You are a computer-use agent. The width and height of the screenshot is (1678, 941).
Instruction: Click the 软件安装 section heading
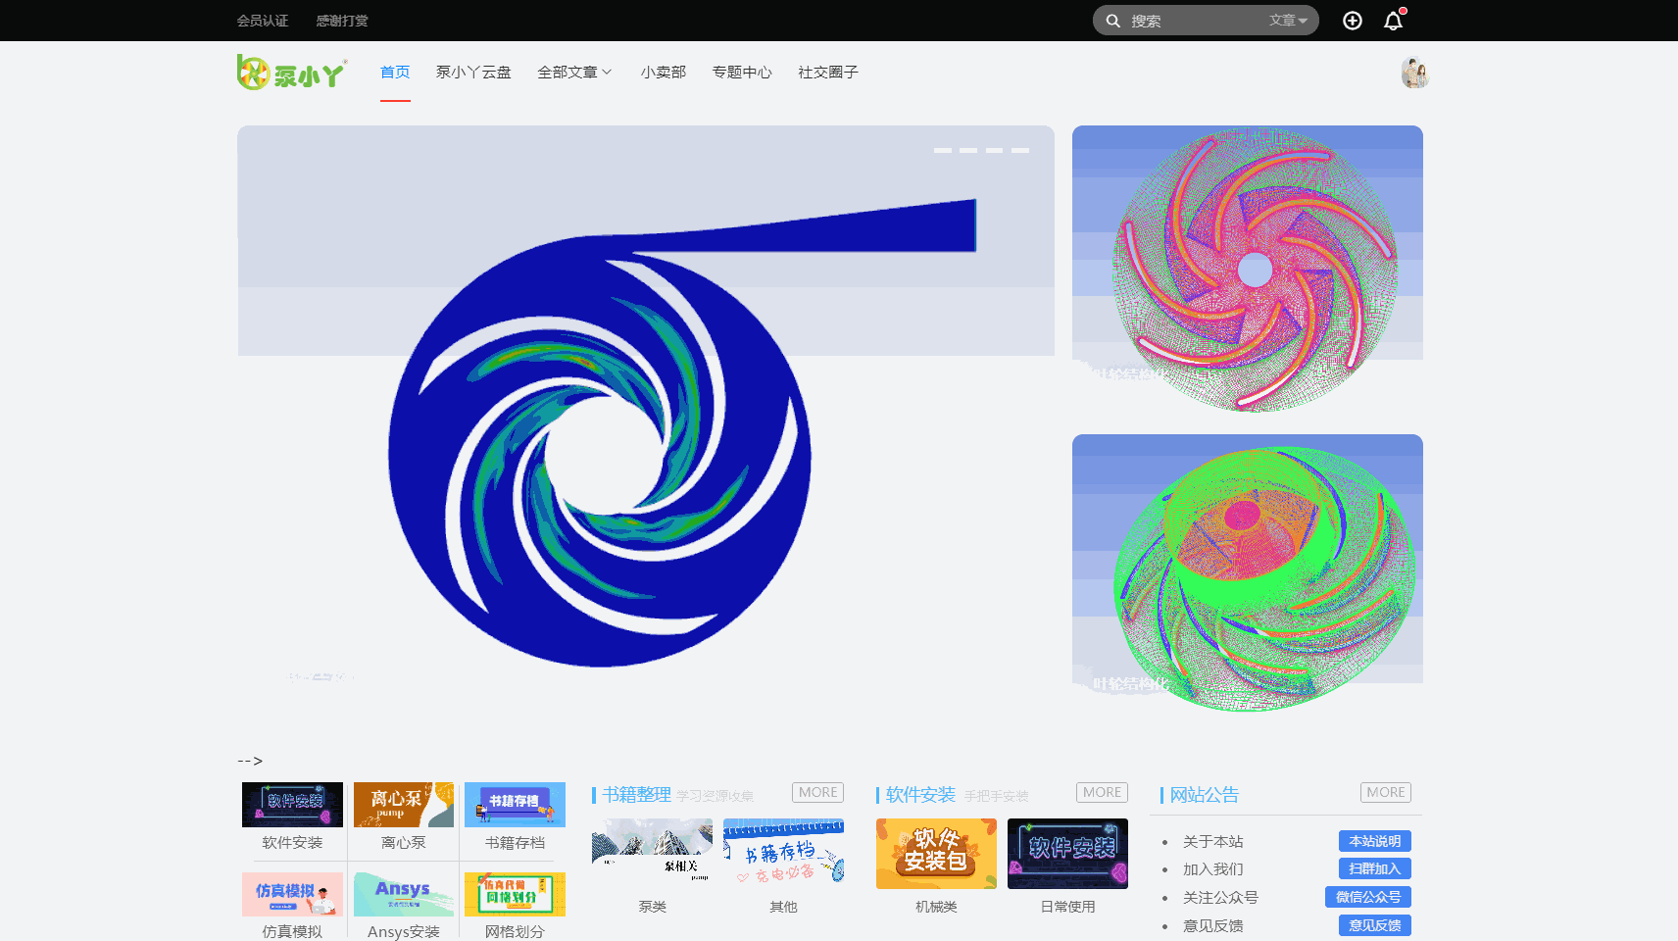click(x=920, y=795)
